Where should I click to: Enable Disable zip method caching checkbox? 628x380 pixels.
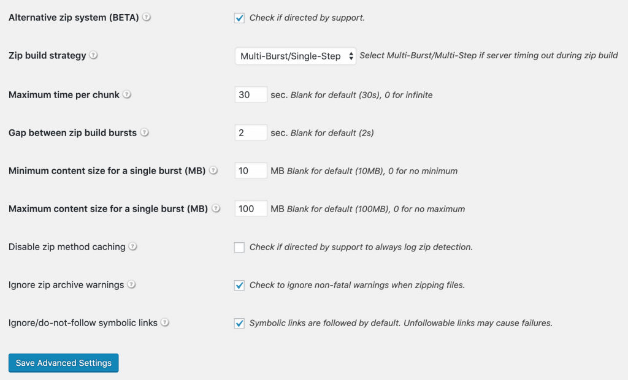239,247
